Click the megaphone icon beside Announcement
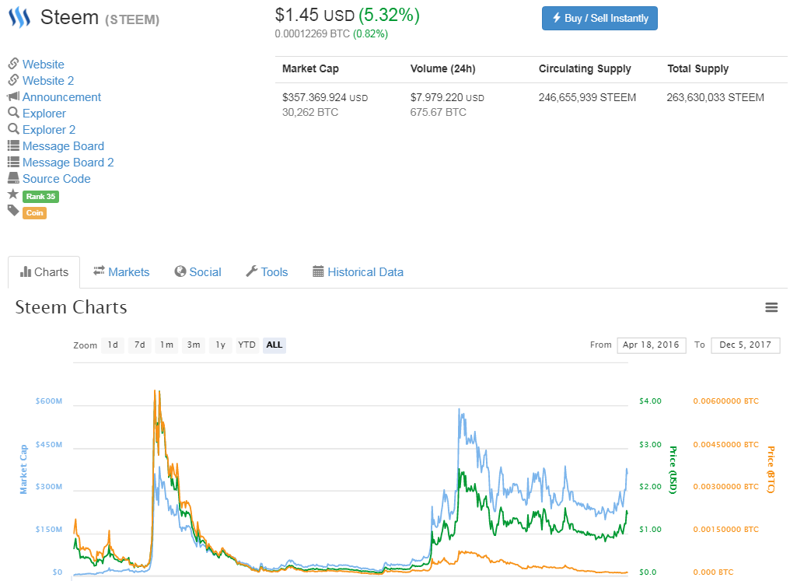 (13, 96)
